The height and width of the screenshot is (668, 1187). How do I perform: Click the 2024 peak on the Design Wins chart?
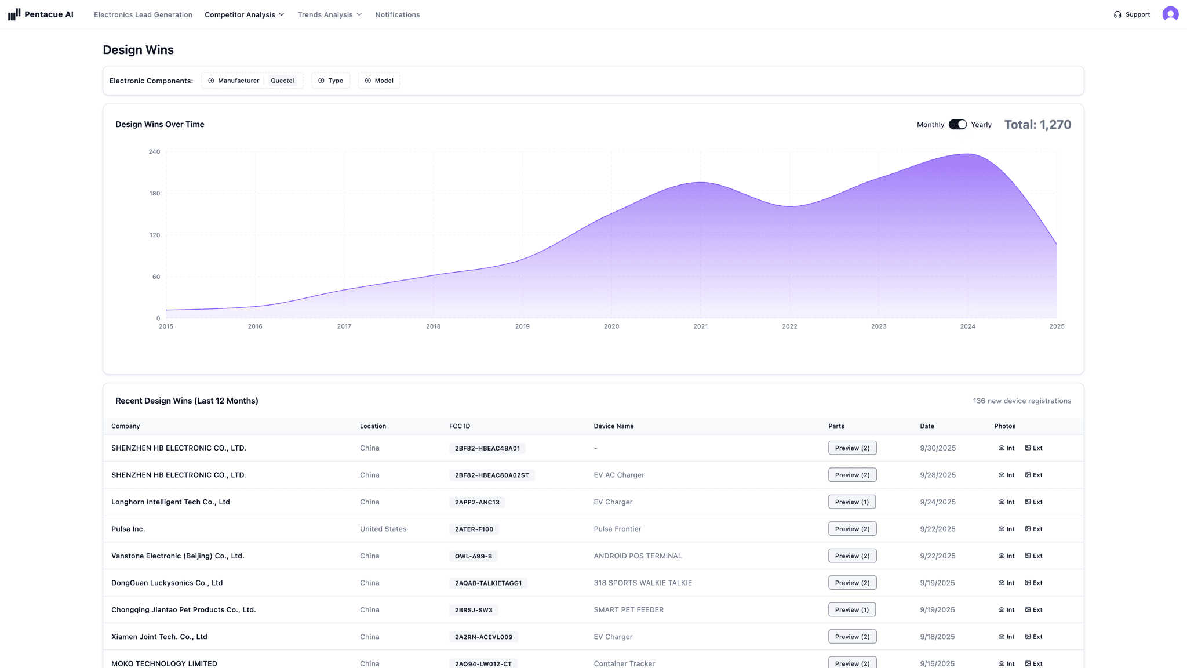(968, 154)
